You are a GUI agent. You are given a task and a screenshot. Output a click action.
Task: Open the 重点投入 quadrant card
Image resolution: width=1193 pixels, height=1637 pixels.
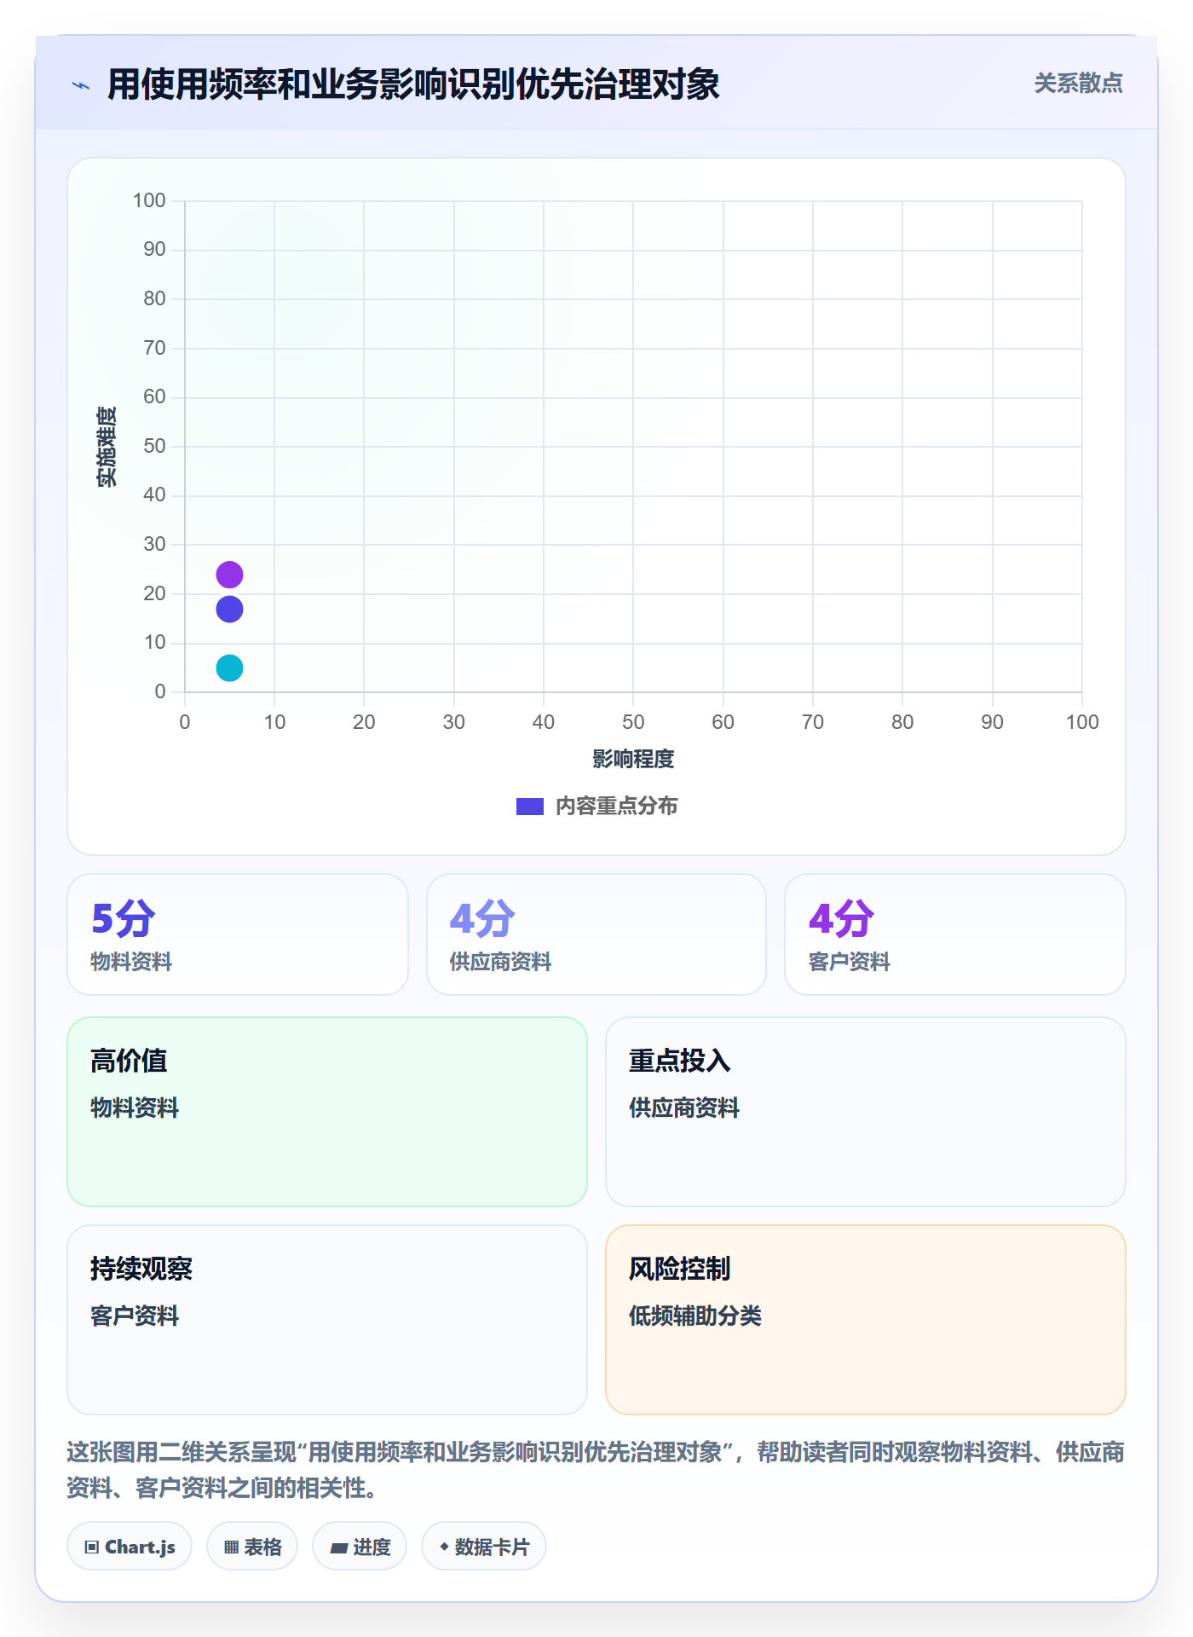tap(866, 1112)
